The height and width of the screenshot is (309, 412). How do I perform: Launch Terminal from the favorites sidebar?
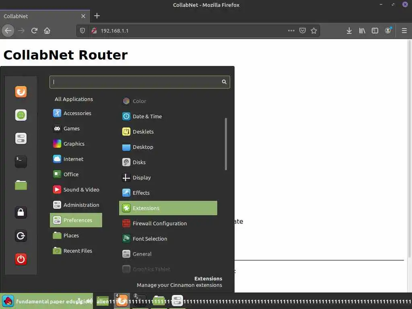coord(21,162)
